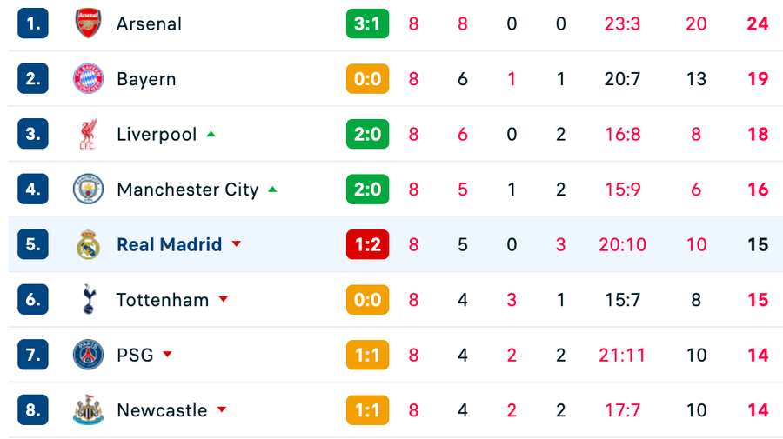Click the rank 8 position badge
Screen dimensions: 783x439
click(x=32, y=410)
